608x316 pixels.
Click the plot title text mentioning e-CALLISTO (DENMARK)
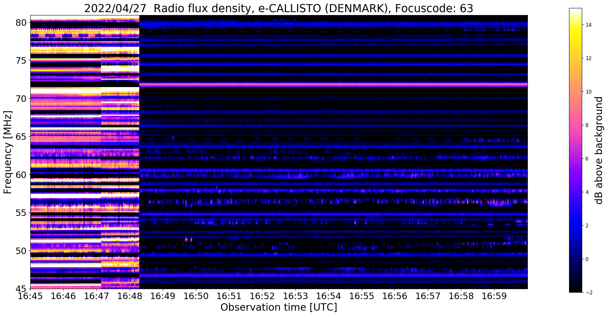point(278,8)
